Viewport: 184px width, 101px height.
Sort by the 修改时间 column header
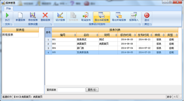pyautogui.click(x=127, y=35)
